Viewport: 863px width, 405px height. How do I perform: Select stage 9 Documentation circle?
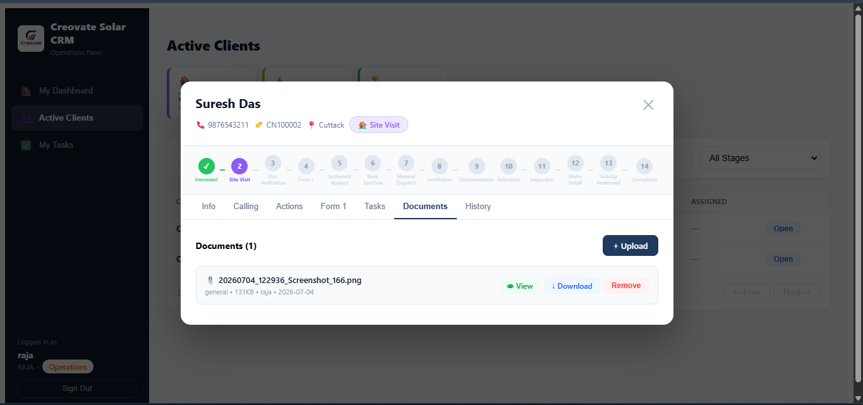[x=477, y=166]
